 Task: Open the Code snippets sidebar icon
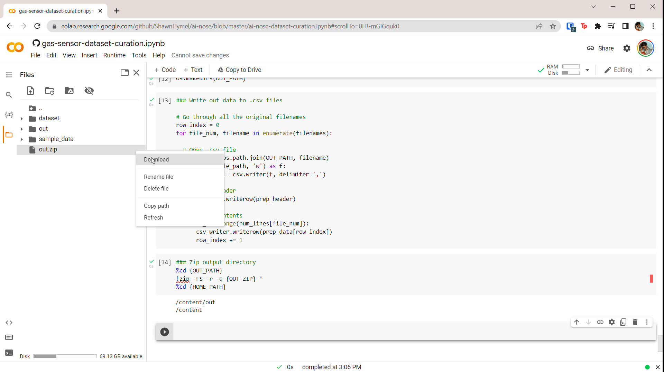coord(9,323)
